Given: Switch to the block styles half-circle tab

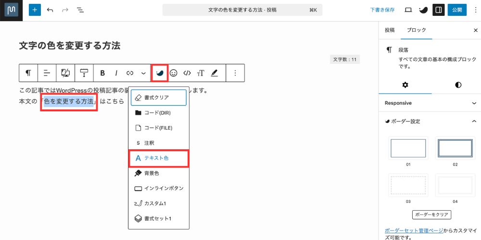Looking at the screenshot, I should point(458,85).
